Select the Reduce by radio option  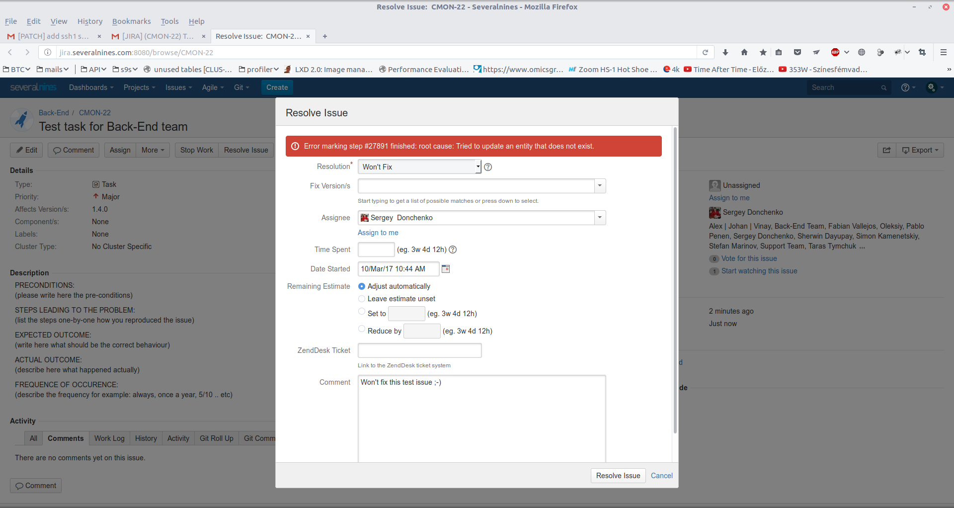362,329
